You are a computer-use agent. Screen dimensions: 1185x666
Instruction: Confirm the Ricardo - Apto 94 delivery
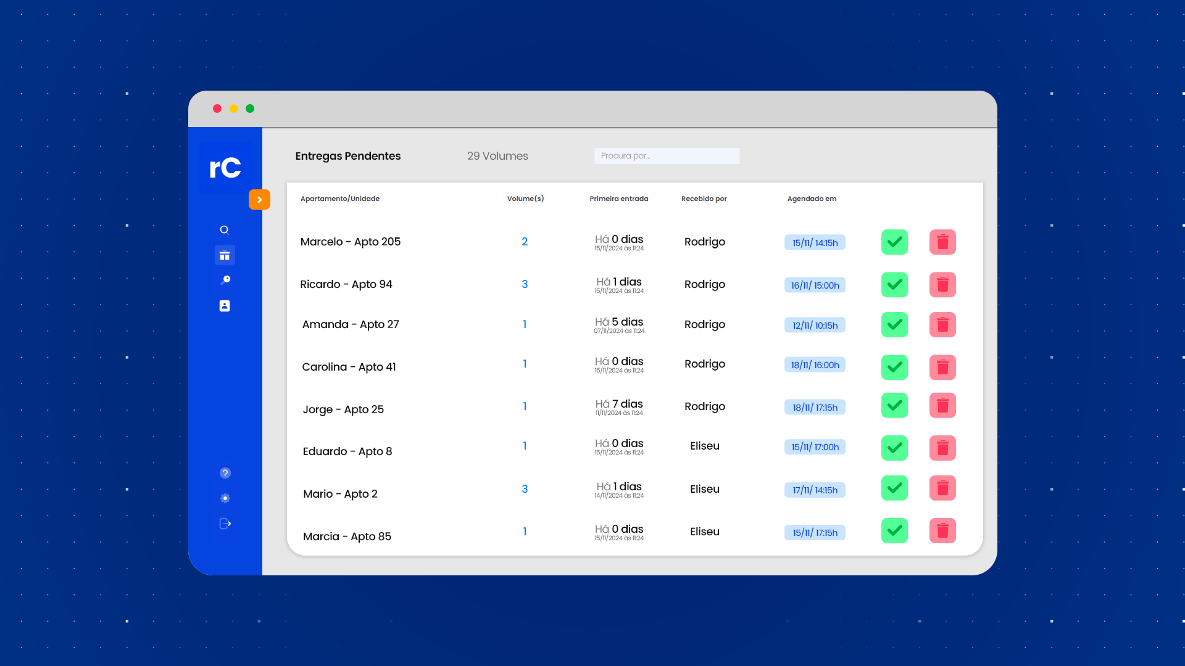[894, 285]
